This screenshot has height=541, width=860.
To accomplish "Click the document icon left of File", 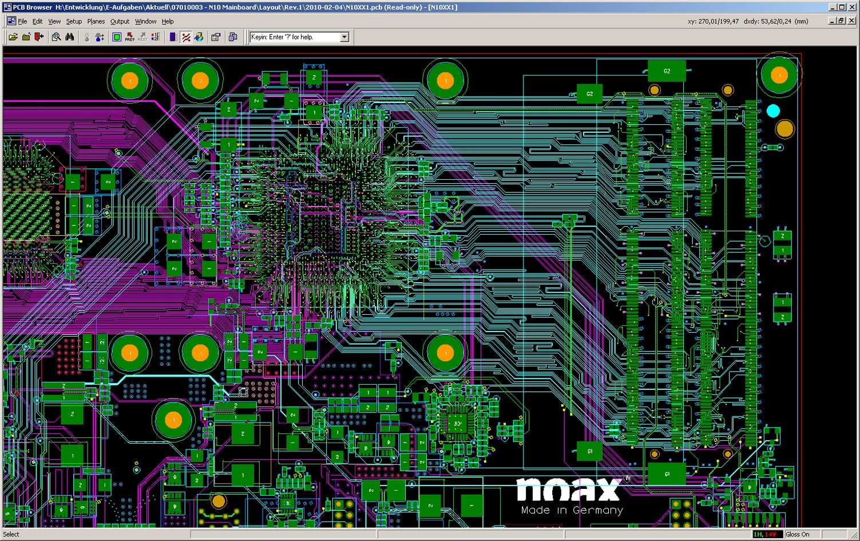I will click(x=11, y=21).
